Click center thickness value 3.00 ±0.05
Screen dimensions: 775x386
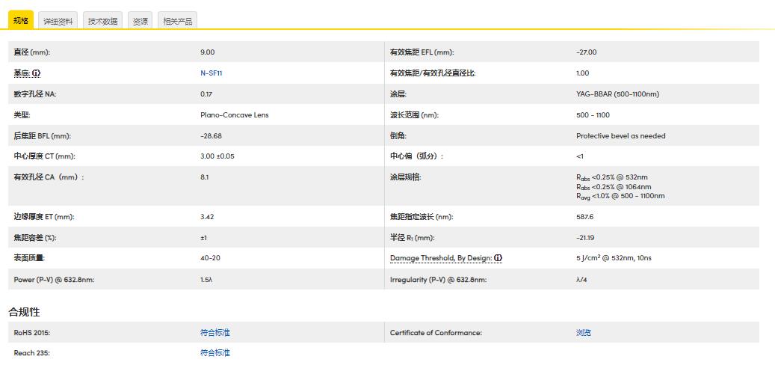217,156
